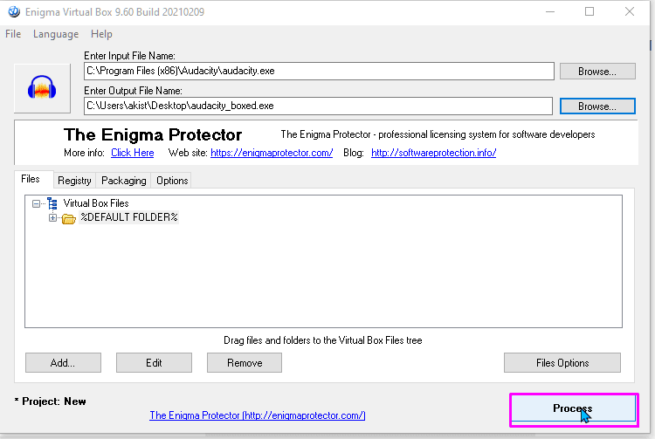Click into the Input File Name field
This screenshot has height=439, width=655.
tap(319, 71)
